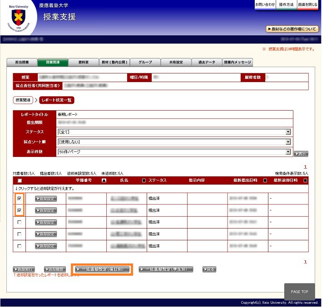Image resolution: width=322 pixels, height=307 pixels.
Task: Click 一括返却設定(項目別) button
Action: tap(104, 269)
